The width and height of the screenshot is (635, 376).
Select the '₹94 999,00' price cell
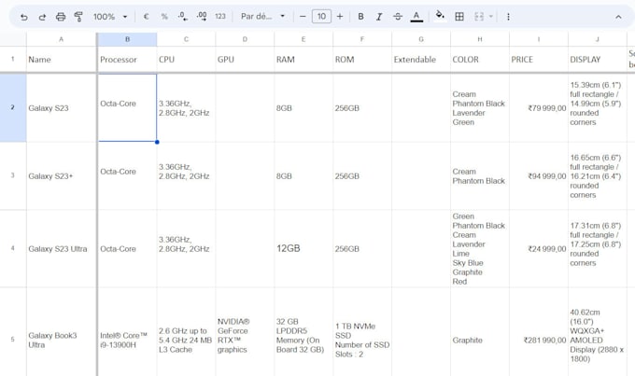539,175
